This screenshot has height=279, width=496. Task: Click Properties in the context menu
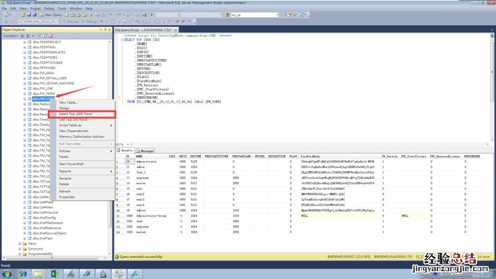(x=67, y=197)
